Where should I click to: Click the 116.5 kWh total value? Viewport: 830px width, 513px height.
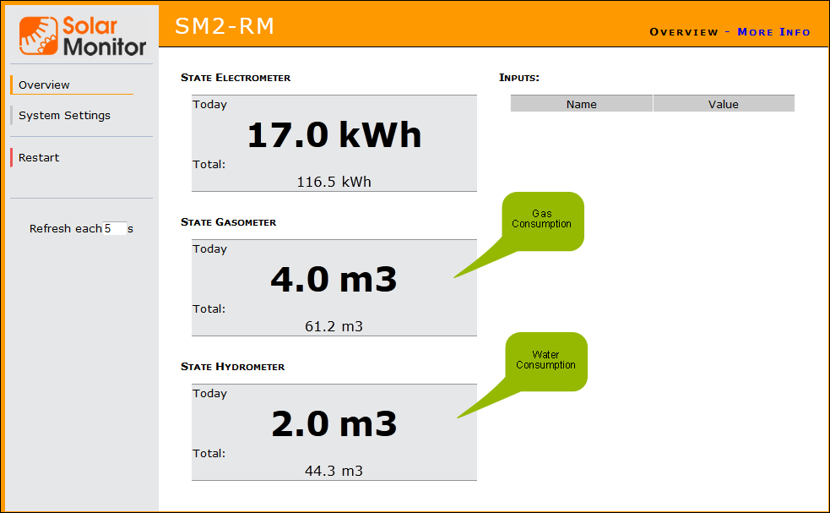[334, 182]
